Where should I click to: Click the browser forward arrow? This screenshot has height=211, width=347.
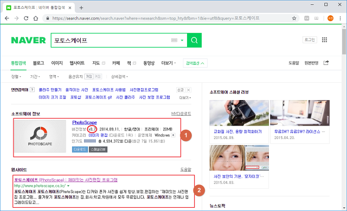[x=16, y=18]
